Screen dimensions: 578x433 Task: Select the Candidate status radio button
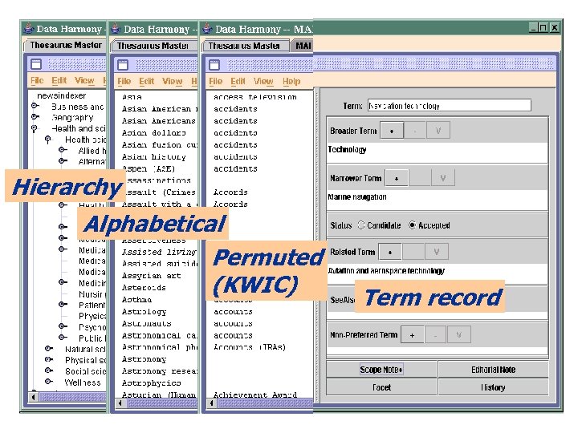coord(361,225)
